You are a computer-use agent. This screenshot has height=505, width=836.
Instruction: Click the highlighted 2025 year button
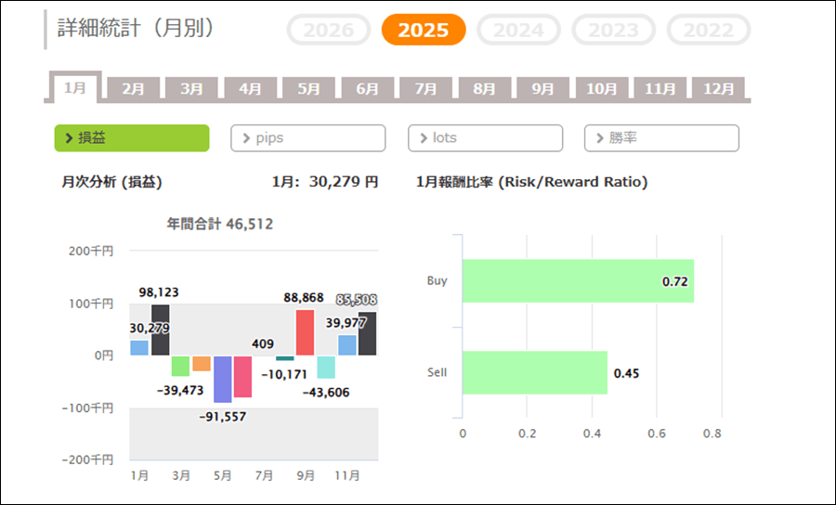(x=424, y=31)
